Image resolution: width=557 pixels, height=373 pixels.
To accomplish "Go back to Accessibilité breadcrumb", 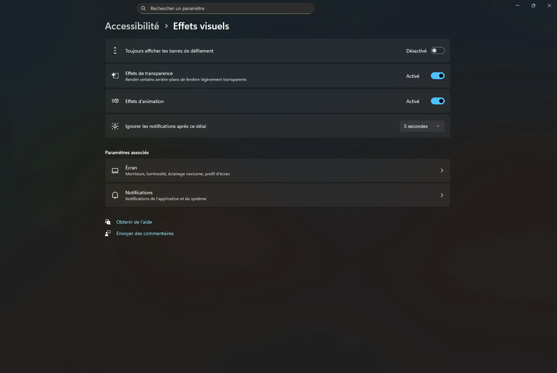I will click(x=132, y=26).
